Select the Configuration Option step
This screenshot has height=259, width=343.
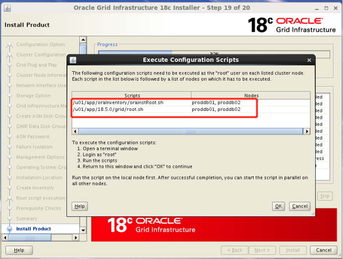coord(41,45)
